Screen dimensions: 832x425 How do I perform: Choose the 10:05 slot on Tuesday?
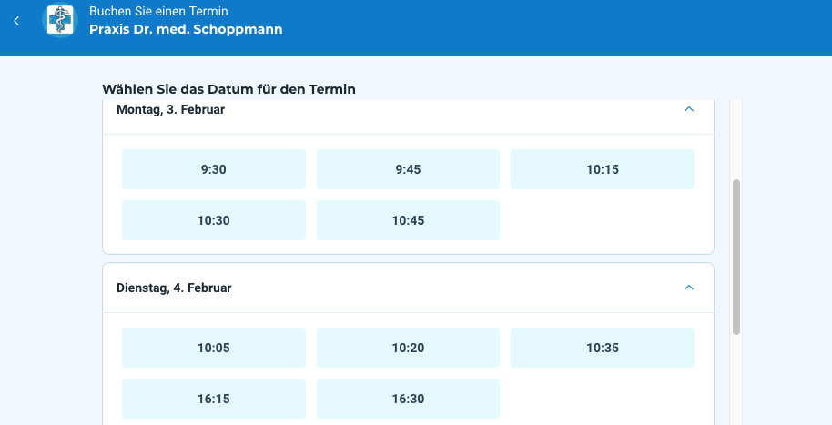[214, 348]
